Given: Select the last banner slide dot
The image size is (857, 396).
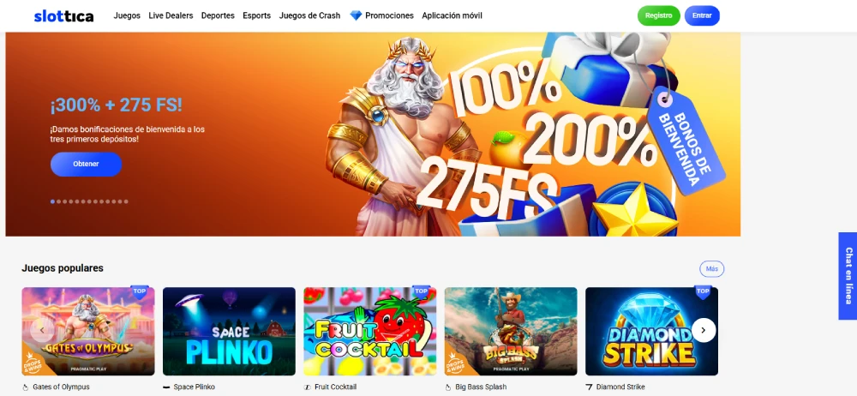Looking at the screenshot, I should (x=126, y=201).
